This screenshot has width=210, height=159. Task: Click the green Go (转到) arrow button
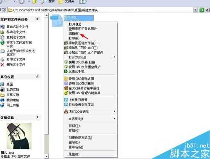pyautogui.click(x=202, y=10)
